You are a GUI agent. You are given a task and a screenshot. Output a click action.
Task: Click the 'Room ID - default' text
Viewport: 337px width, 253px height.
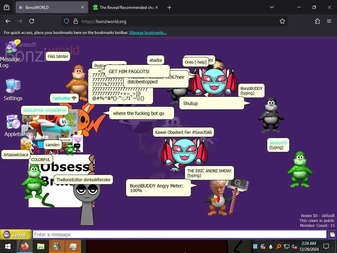[x=318, y=215]
